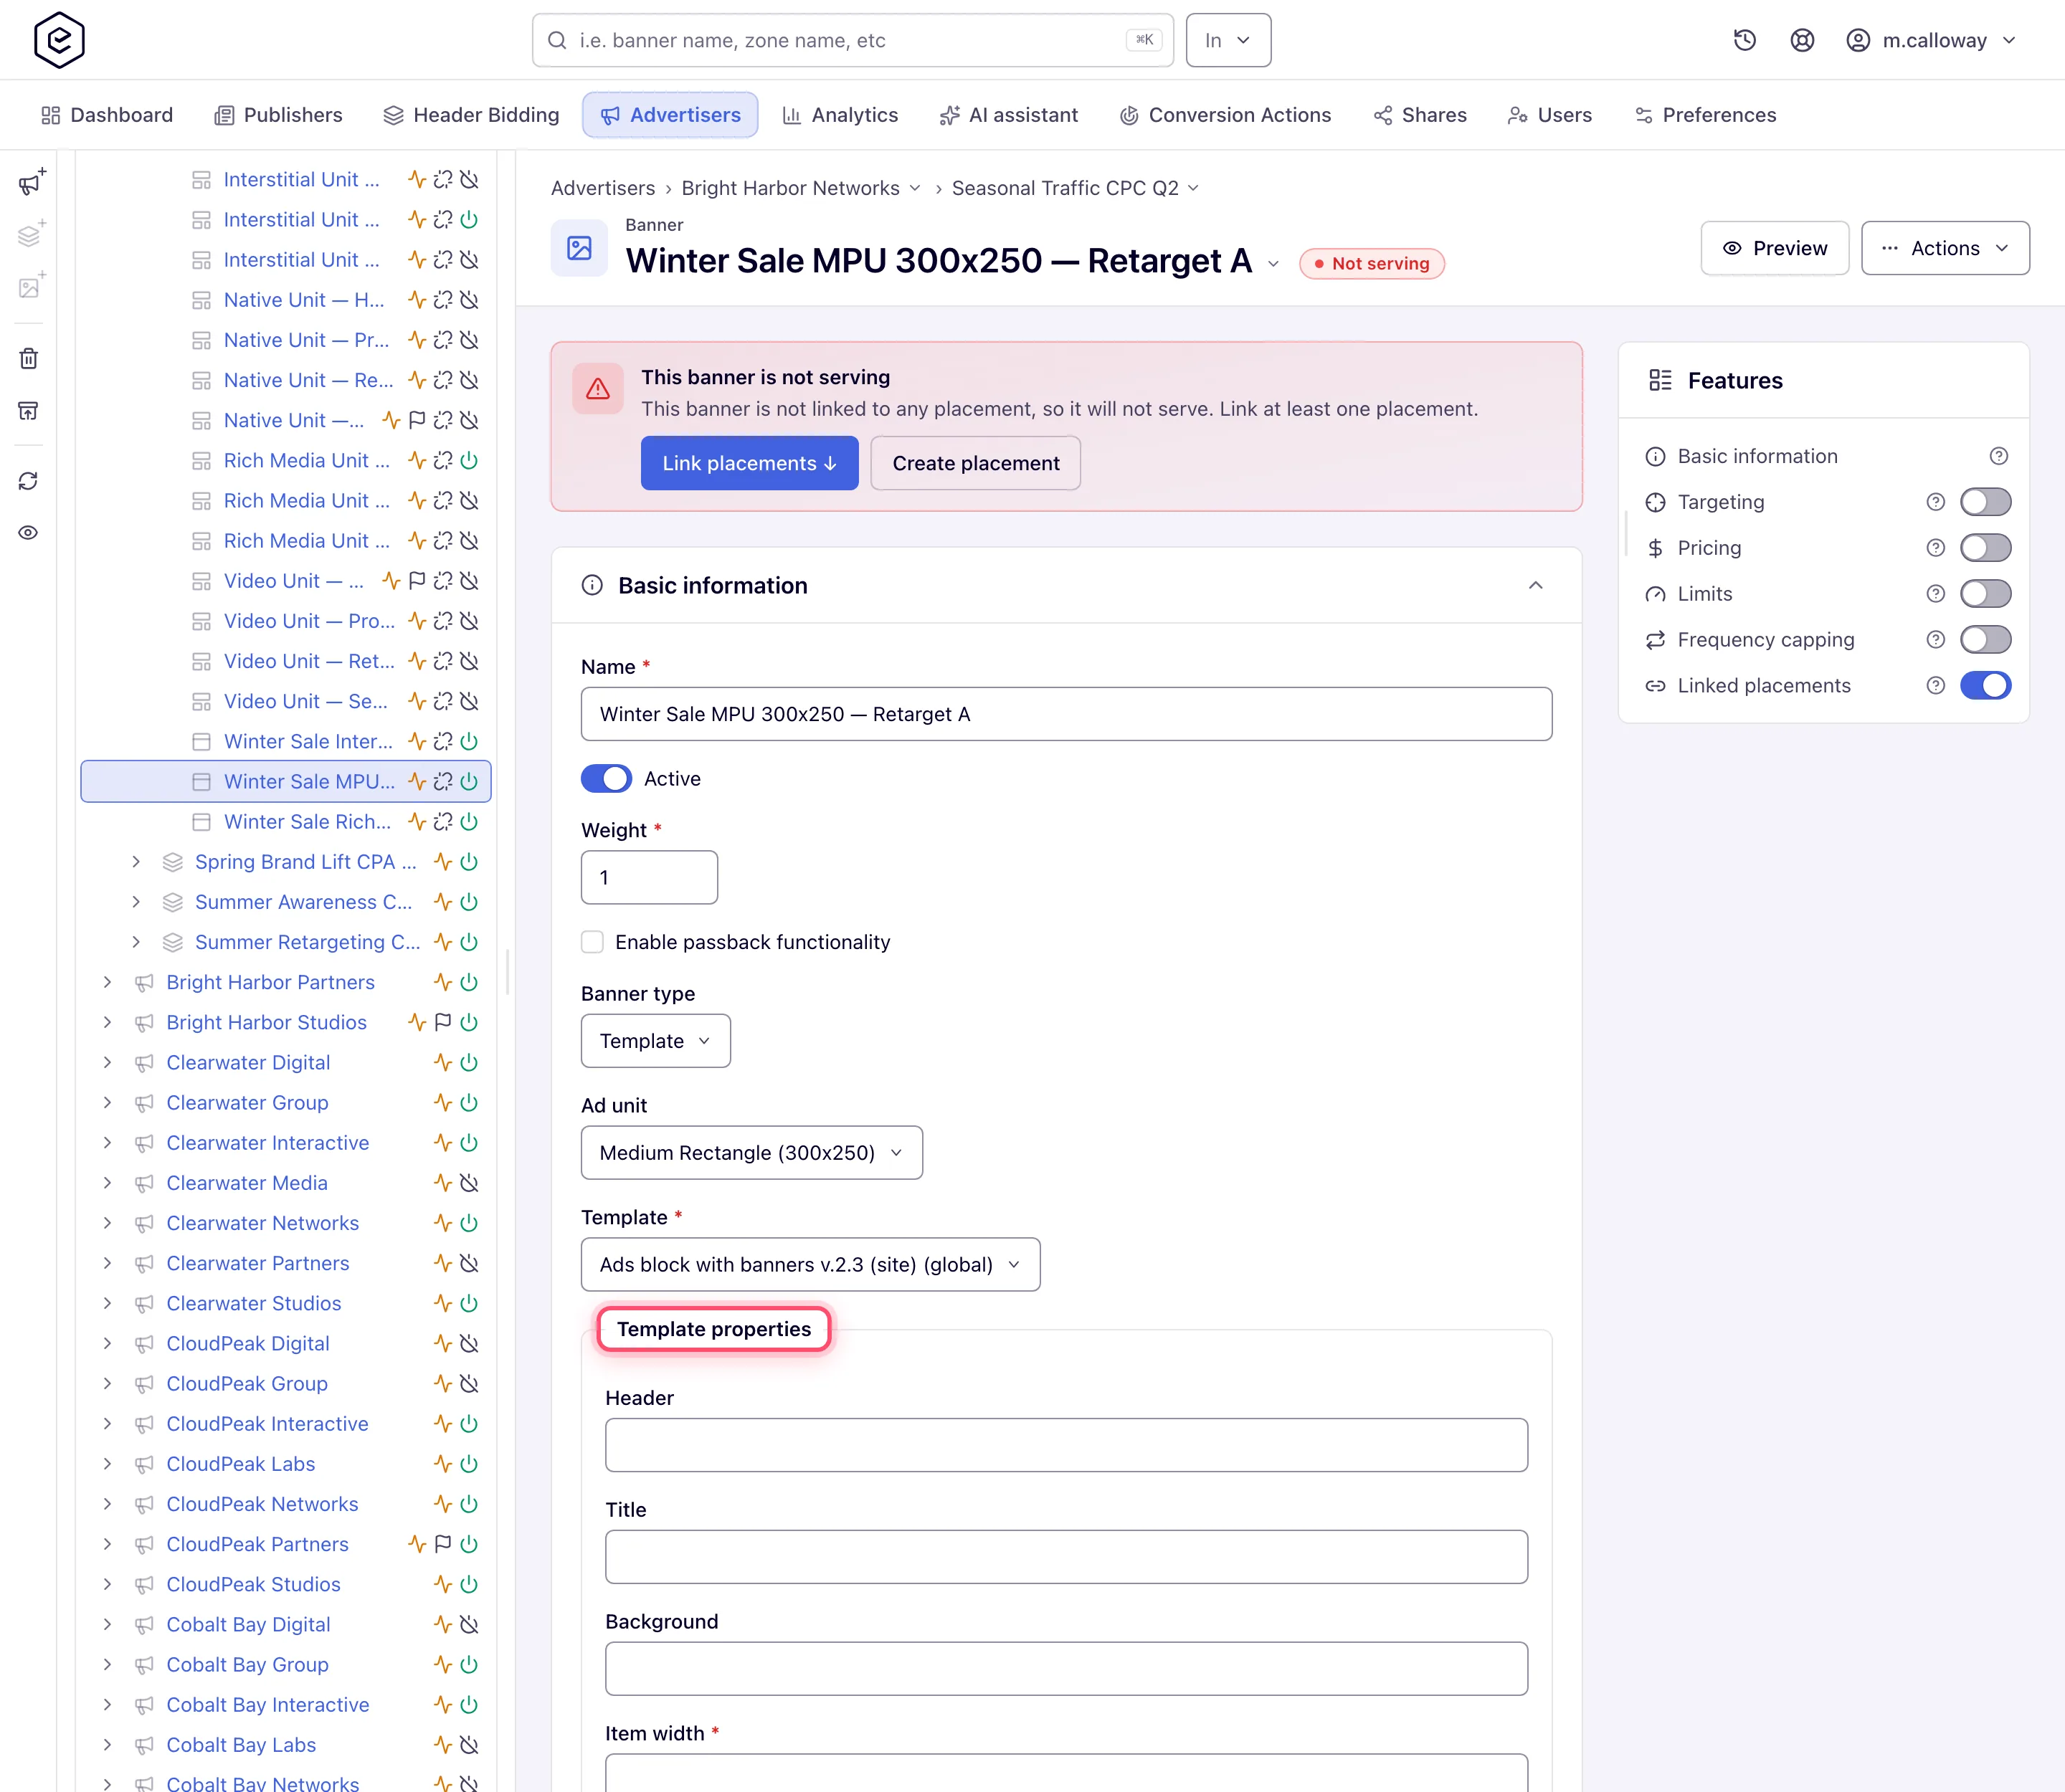The image size is (2065, 1792).
Task: Open the Conversion Actions tab
Action: click(1225, 115)
